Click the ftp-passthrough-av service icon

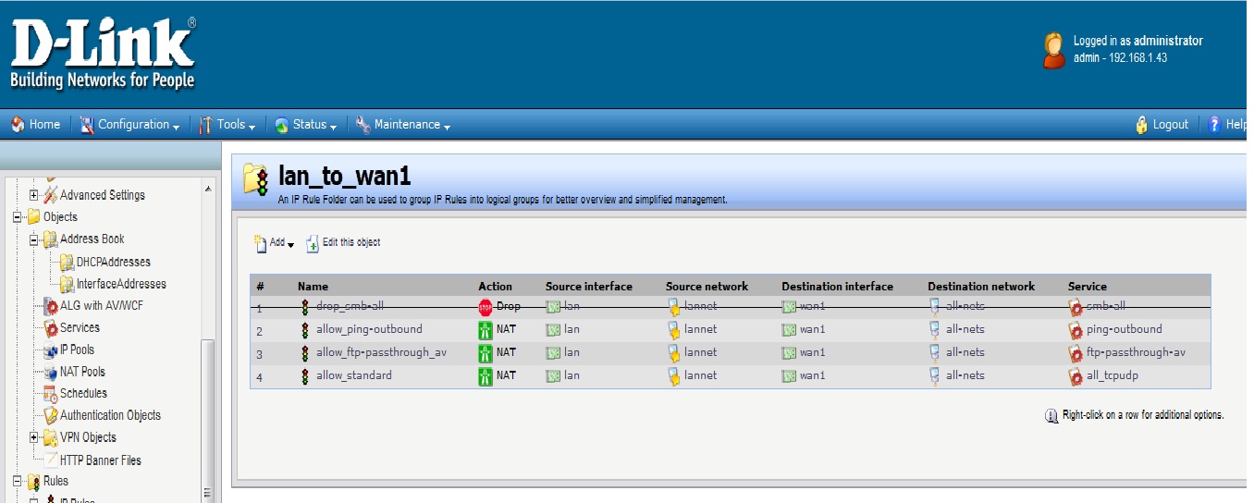[x=1076, y=353]
